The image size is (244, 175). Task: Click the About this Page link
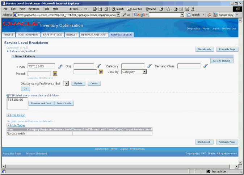coord(12,154)
